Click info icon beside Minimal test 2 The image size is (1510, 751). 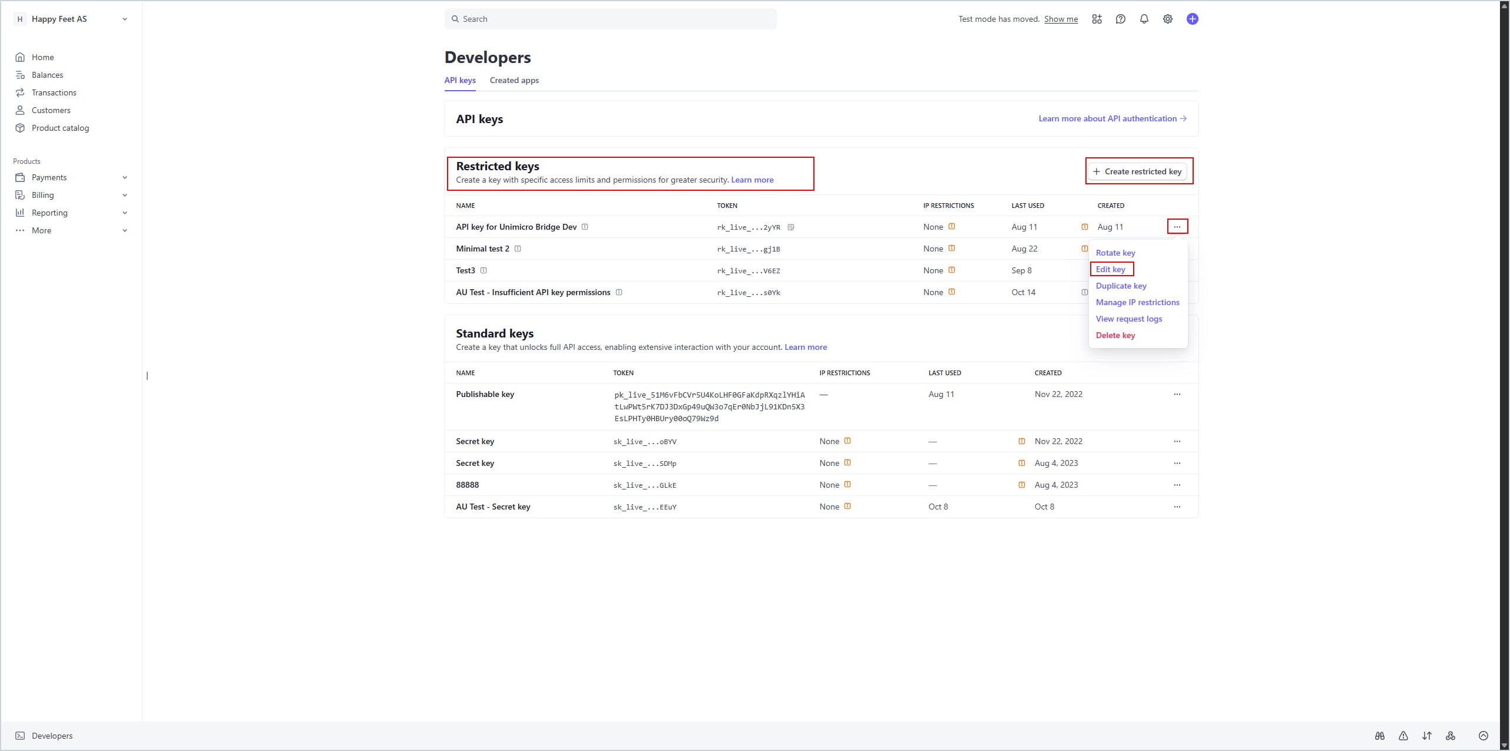[518, 249]
